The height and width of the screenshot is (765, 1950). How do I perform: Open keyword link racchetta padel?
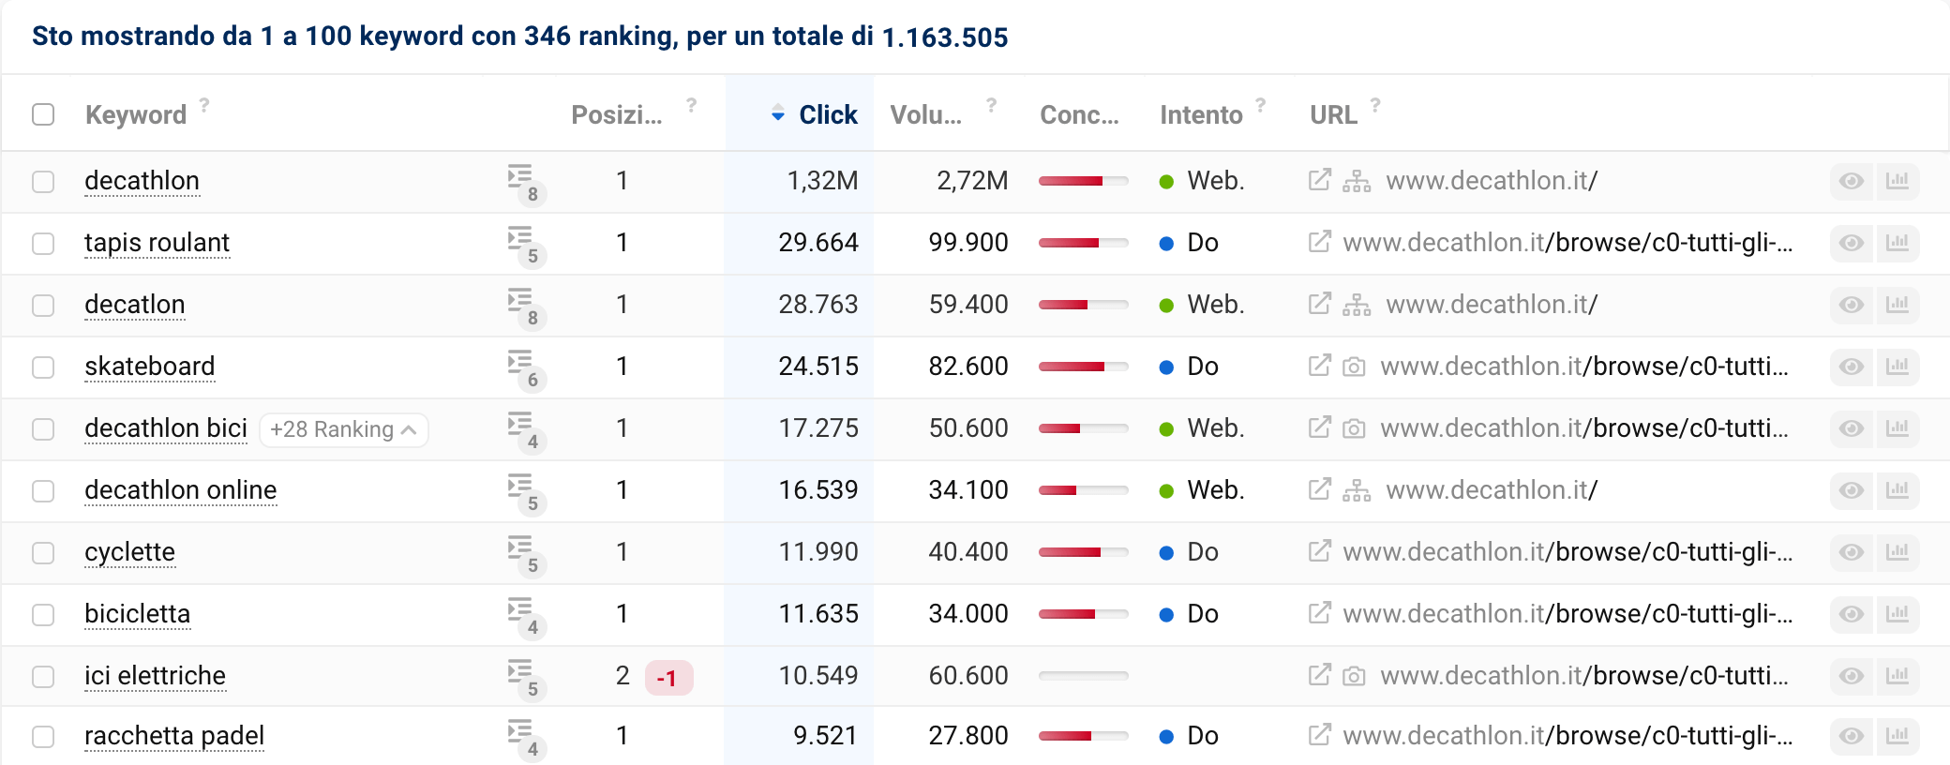pyautogui.click(x=174, y=736)
